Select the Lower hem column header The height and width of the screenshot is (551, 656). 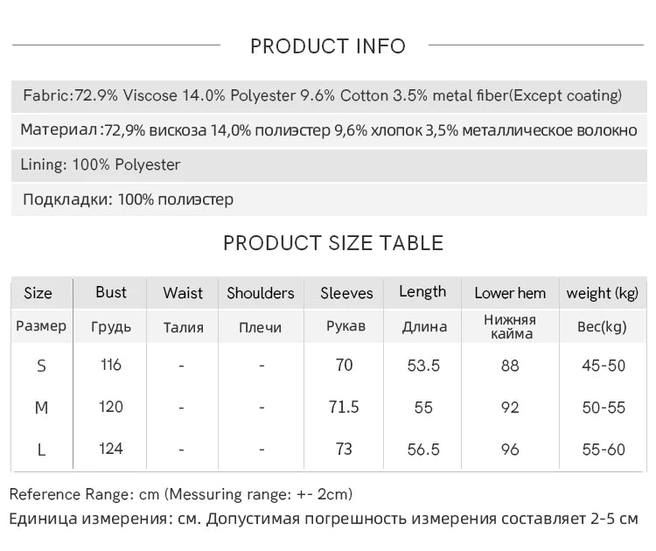coord(510,293)
